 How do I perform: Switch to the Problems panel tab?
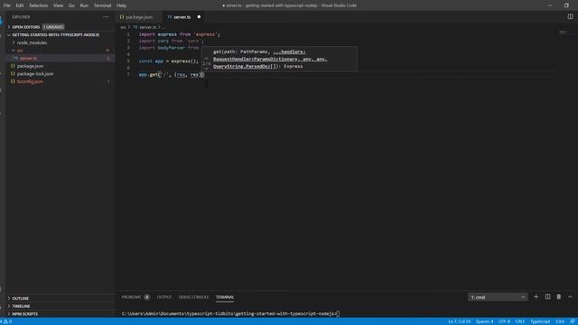tap(131, 297)
